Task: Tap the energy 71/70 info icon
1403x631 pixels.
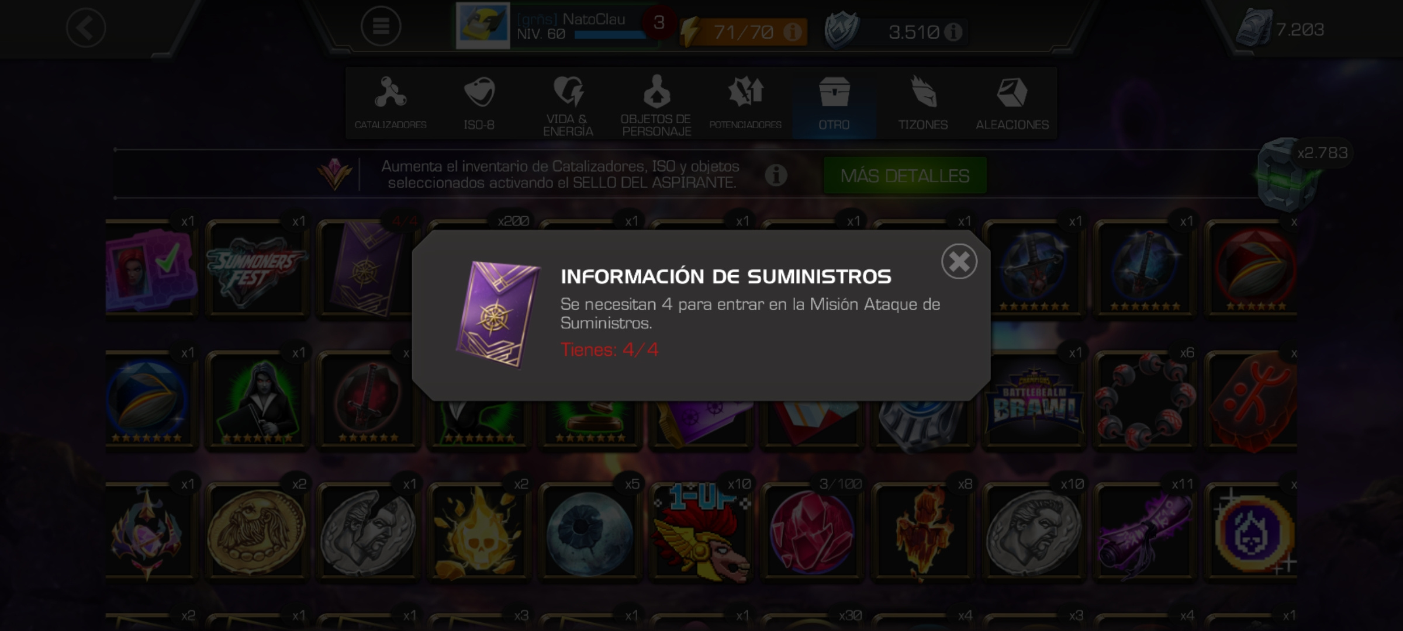Action: [792, 32]
